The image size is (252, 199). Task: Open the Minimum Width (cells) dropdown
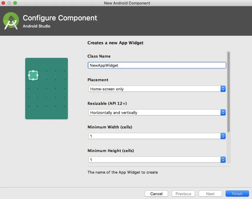(x=157, y=136)
